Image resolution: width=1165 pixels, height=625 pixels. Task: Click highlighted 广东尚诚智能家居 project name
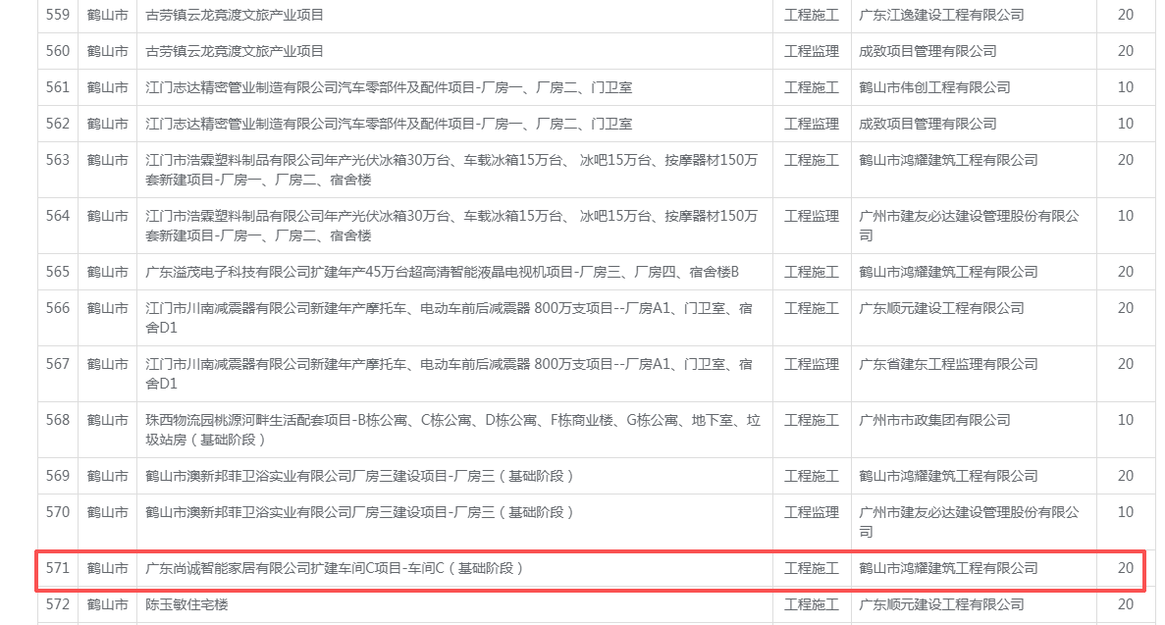(x=335, y=568)
